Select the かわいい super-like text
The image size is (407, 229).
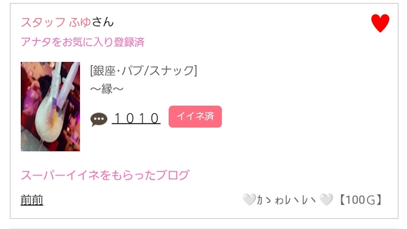point(287,200)
